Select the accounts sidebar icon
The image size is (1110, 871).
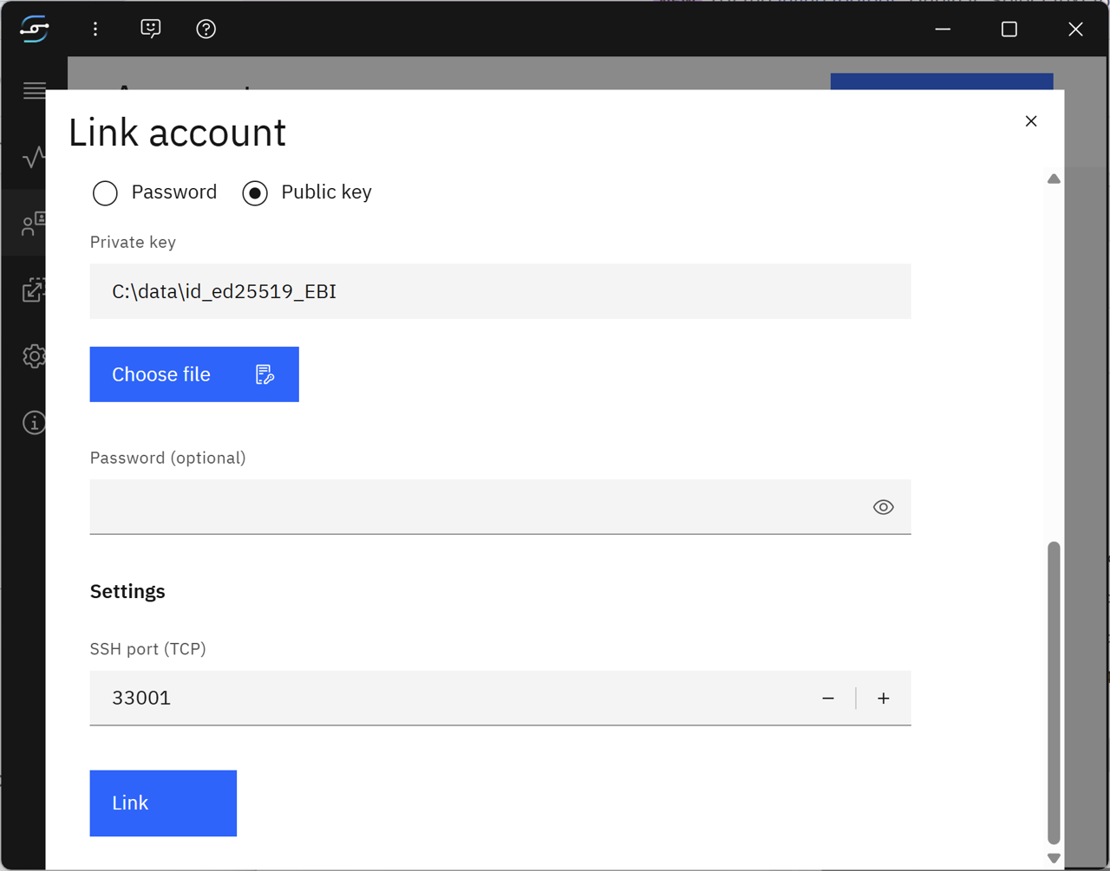click(x=34, y=224)
